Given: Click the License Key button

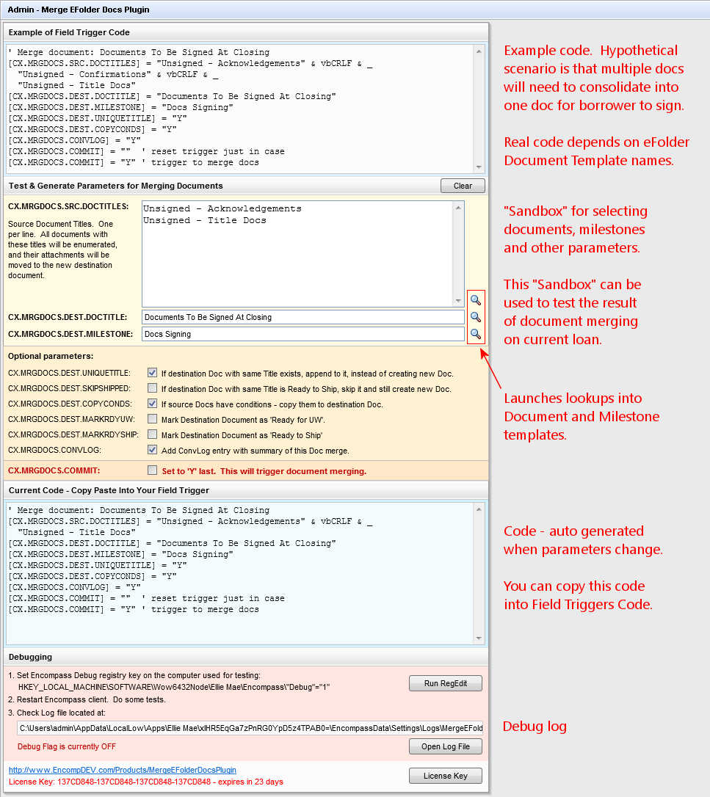Looking at the screenshot, I should 446,776.
